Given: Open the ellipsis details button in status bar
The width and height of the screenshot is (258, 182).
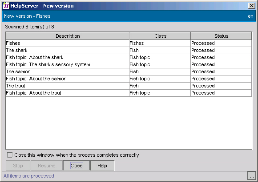Looking at the screenshot, I should coord(252,176).
